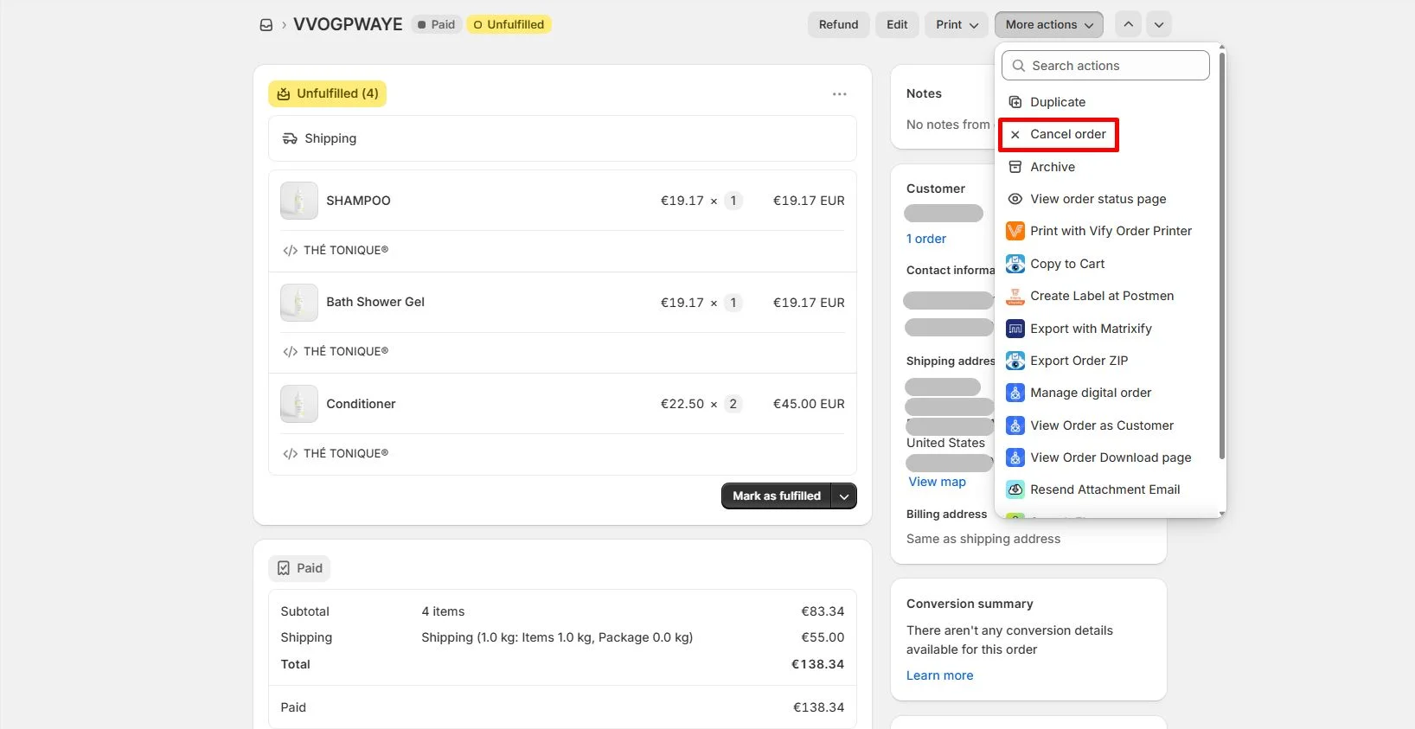Open the customer's 1 order link
This screenshot has width=1415, height=729.
926,239
